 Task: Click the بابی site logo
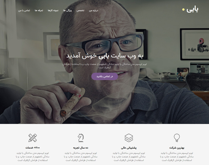point(192,9)
